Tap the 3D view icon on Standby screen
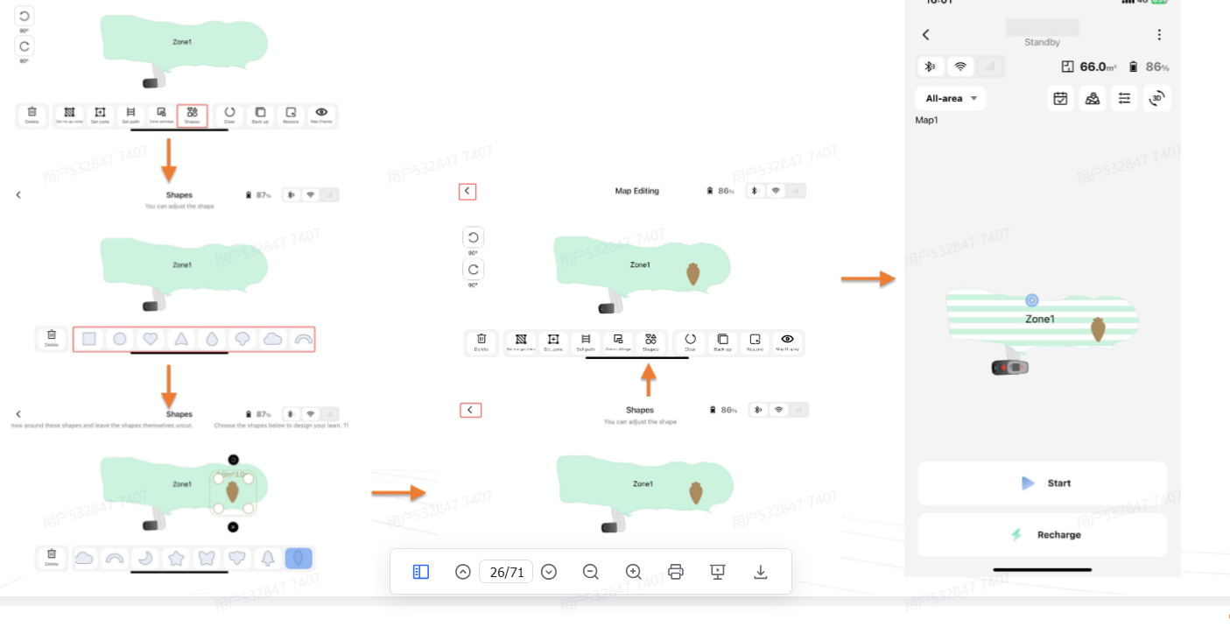Viewport: 1230px width, 627px height. tap(1157, 98)
